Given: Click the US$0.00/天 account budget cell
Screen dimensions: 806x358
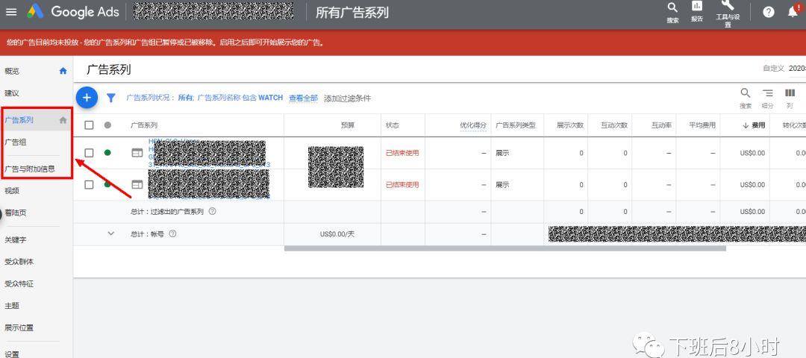Looking at the screenshot, I should tap(337, 233).
